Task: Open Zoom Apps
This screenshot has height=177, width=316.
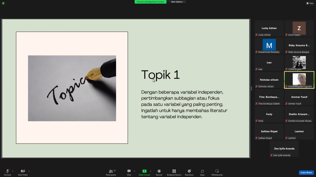Action: tap(202, 172)
